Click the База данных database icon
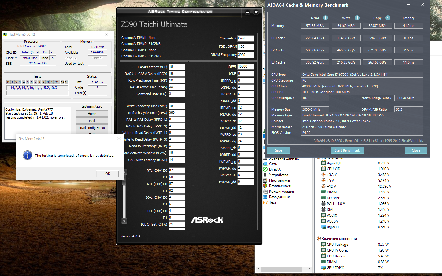 (265, 197)
